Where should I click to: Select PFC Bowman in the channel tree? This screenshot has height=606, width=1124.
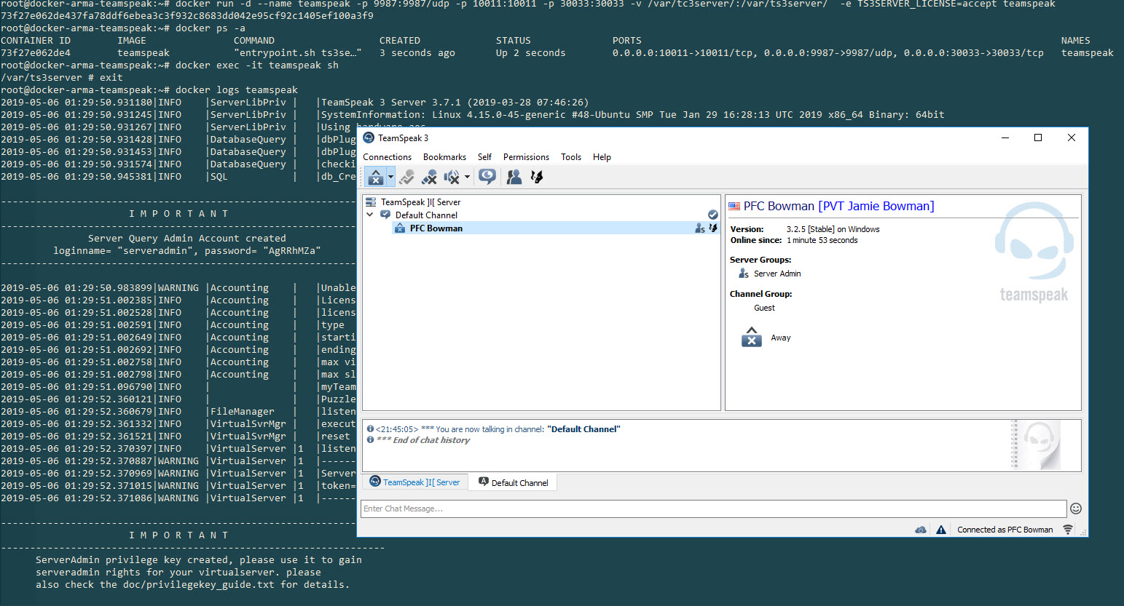pyautogui.click(x=436, y=228)
